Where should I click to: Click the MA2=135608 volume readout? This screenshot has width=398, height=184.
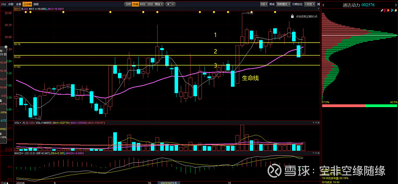[79, 123]
